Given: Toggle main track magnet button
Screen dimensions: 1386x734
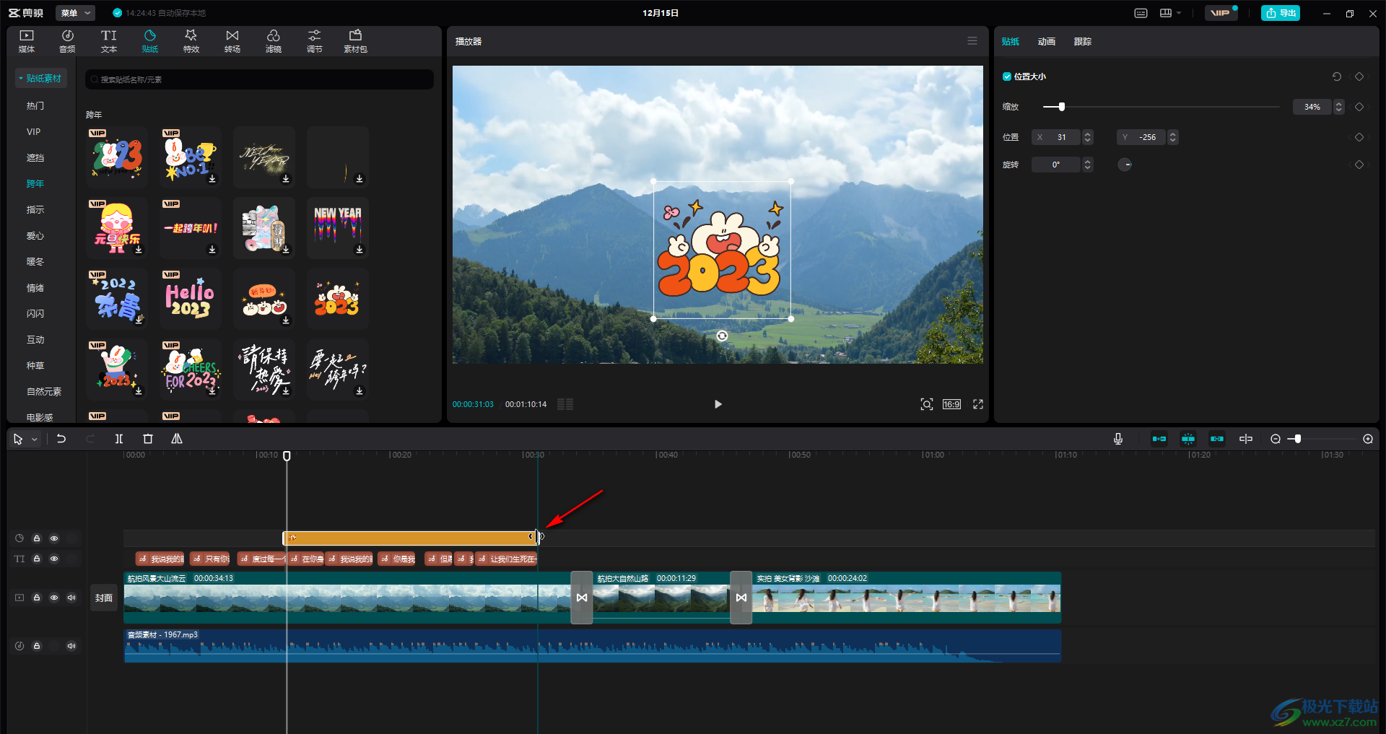Looking at the screenshot, I should click(1159, 439).
